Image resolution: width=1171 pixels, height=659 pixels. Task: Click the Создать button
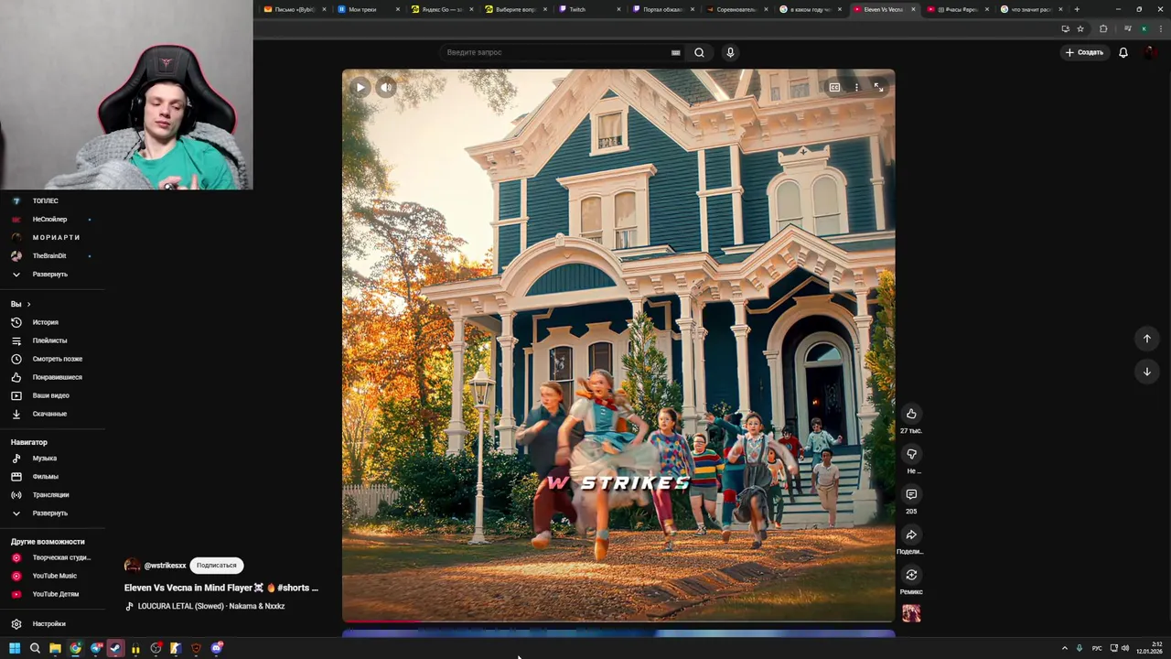pos(1084,52)
